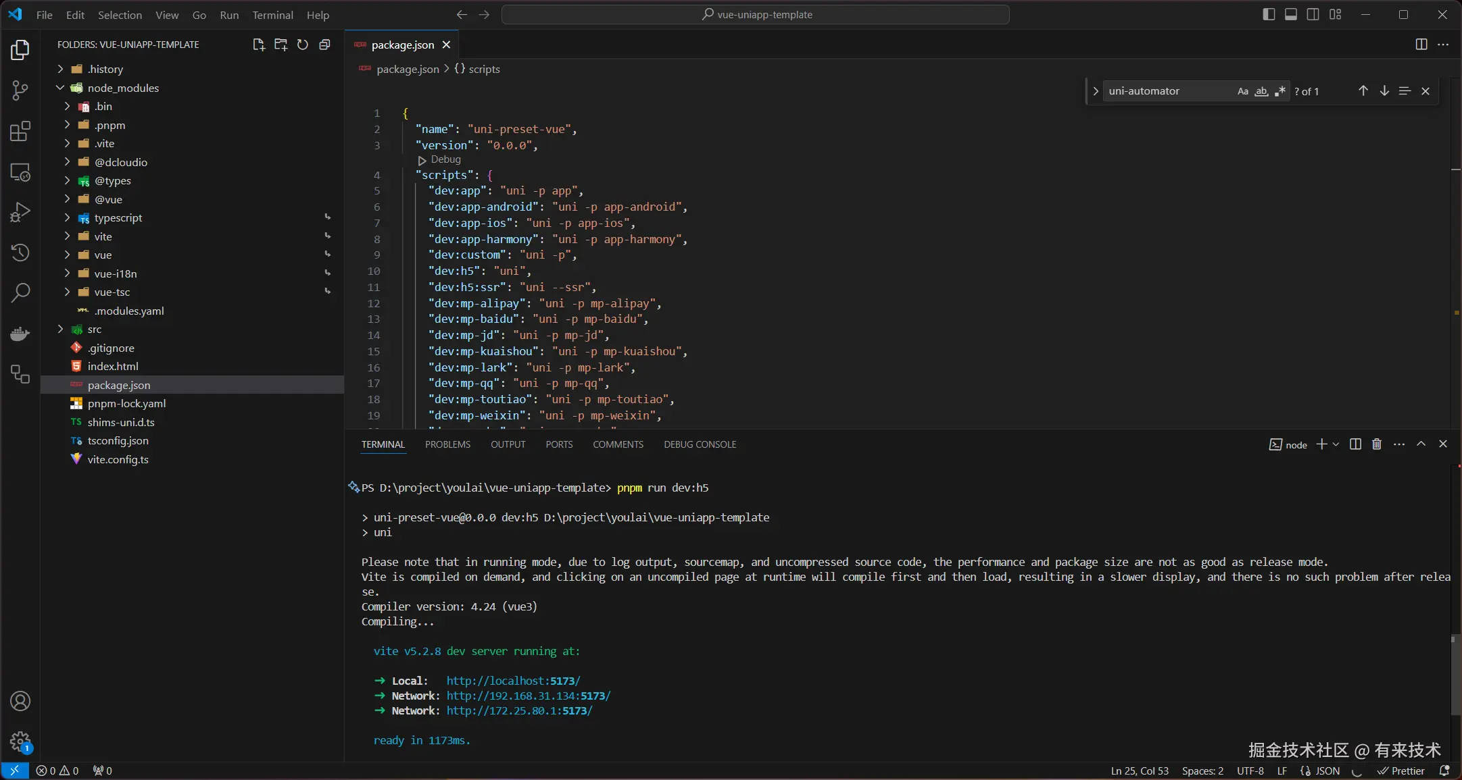This screenshot has width=1462, height=780.
Task: Open the localhost:5173 link in terminal
Action: (x=513, y=681)
